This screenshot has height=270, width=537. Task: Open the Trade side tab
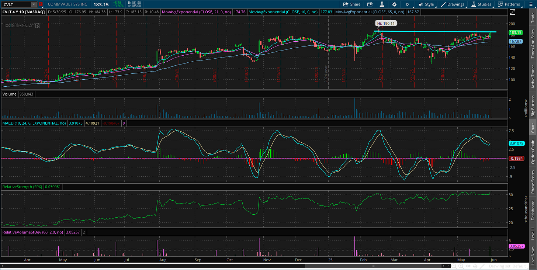[533, 18]
